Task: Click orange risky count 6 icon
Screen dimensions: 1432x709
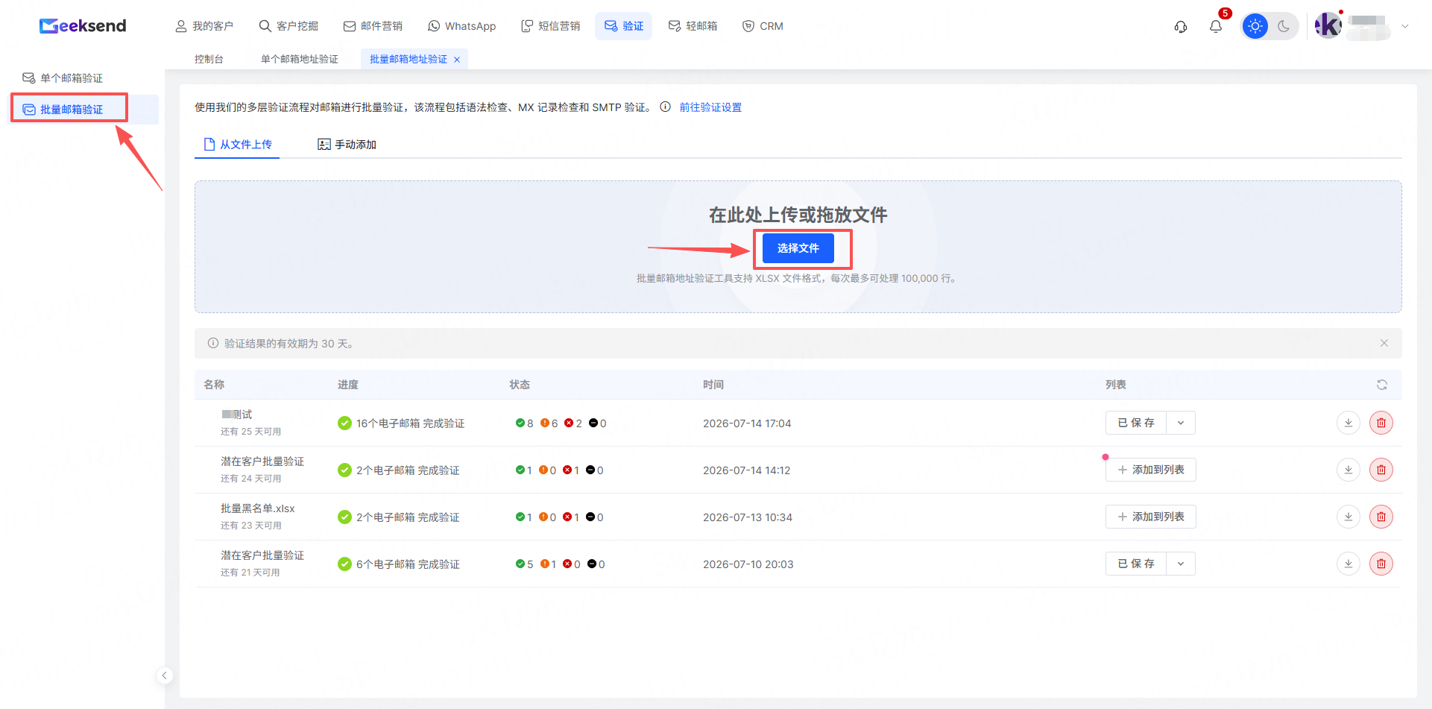Action: coord(544,423)
